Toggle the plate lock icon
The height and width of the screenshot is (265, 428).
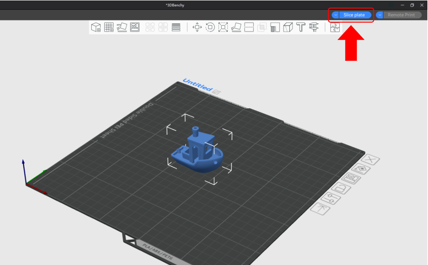[341, 188]
